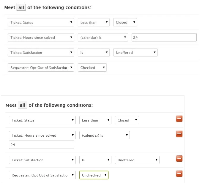Click bottom panel hours input containing 24

pos(42,145)
